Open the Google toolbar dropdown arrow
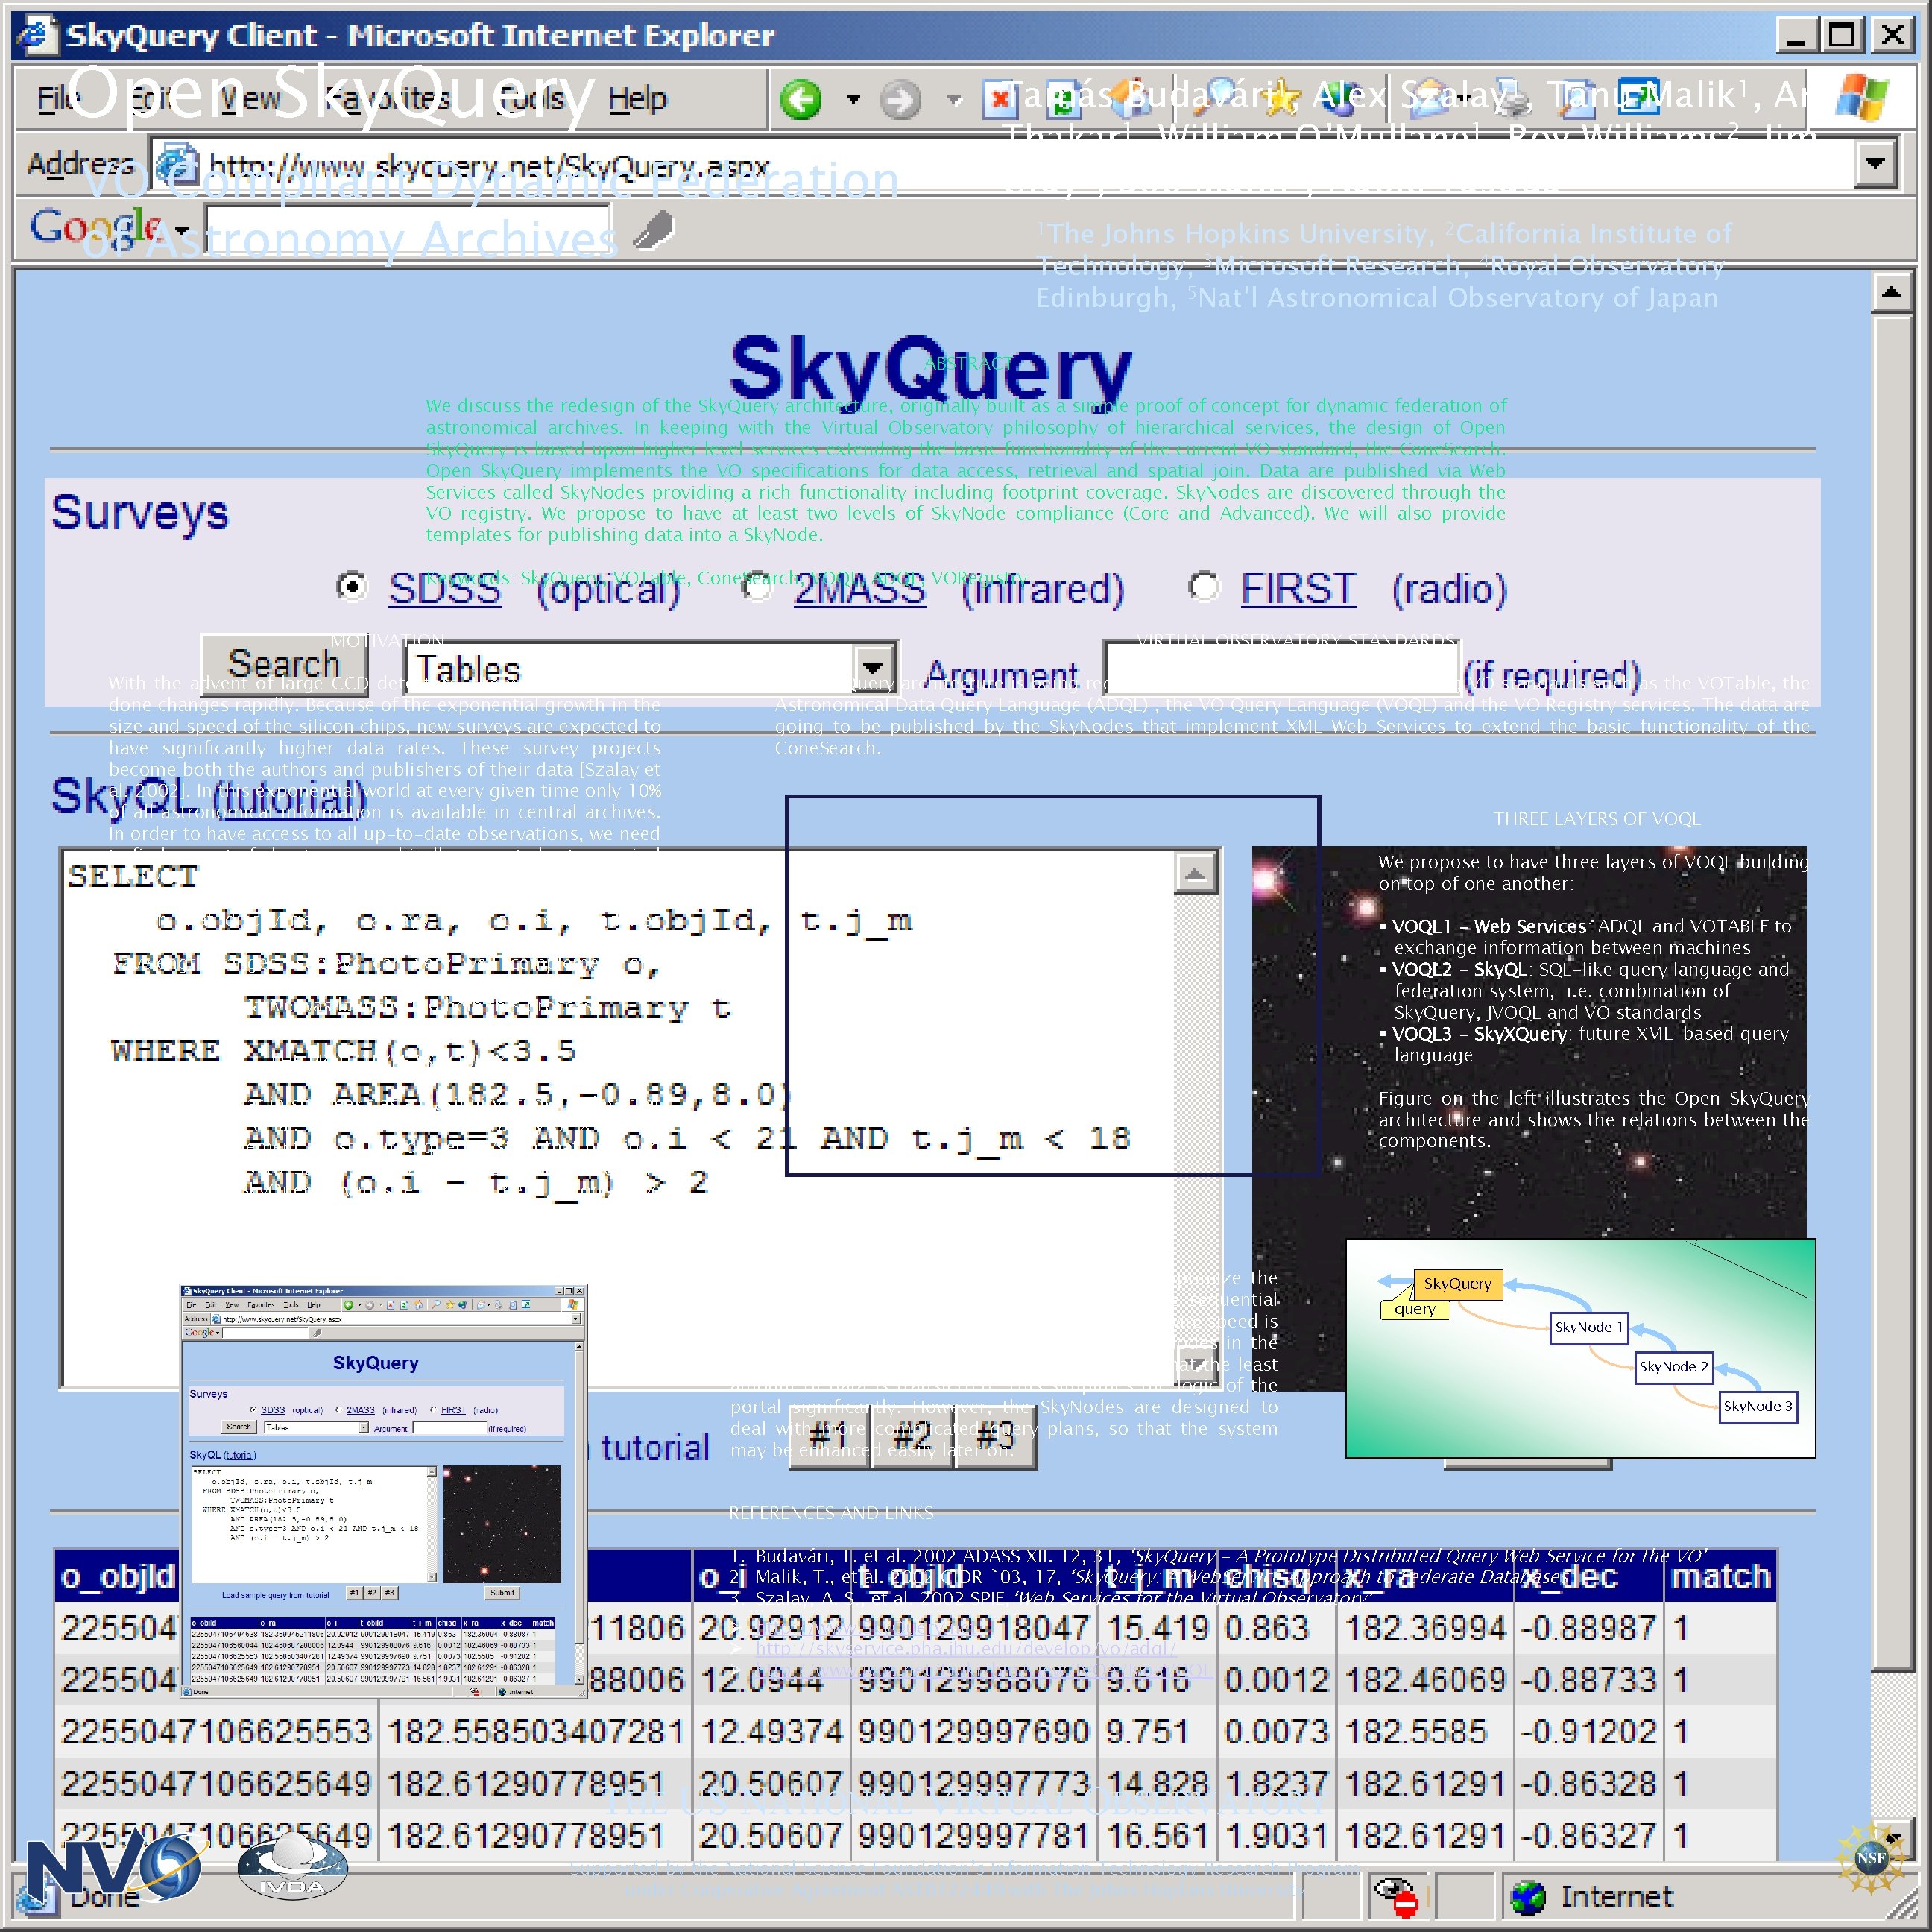Screen dimensions: 1932x1932 (x=181, y=231)
